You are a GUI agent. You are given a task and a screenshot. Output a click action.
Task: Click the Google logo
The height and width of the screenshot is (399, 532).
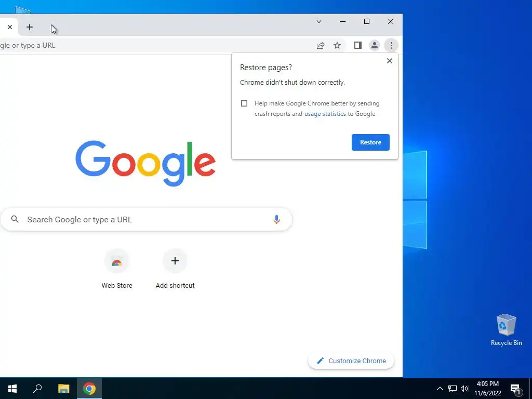tap(145, 164)
